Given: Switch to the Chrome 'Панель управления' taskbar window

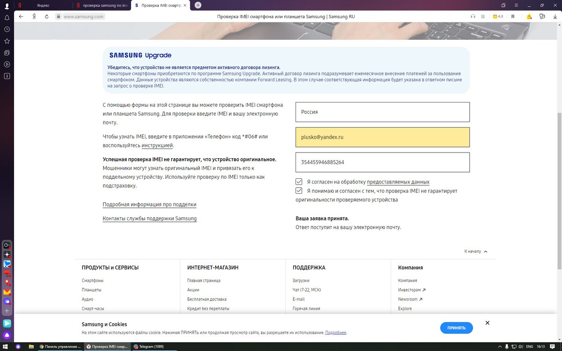Looking at the screenshot, I should pos(61,346).
